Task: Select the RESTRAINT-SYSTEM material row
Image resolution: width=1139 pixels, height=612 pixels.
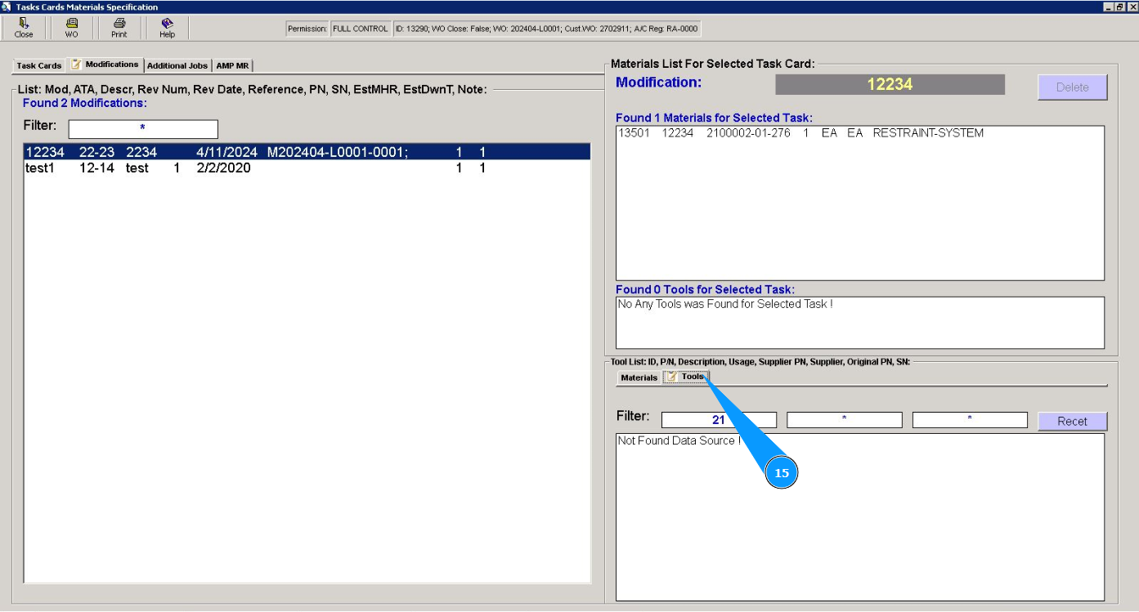Action: point(859,133)
